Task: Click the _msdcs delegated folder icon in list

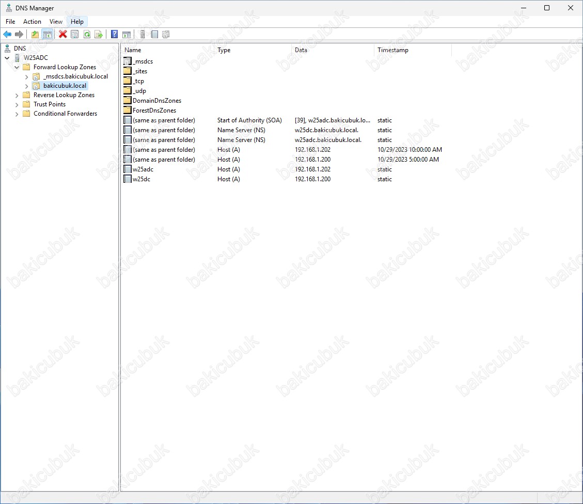Action: [x=128, y=61]
